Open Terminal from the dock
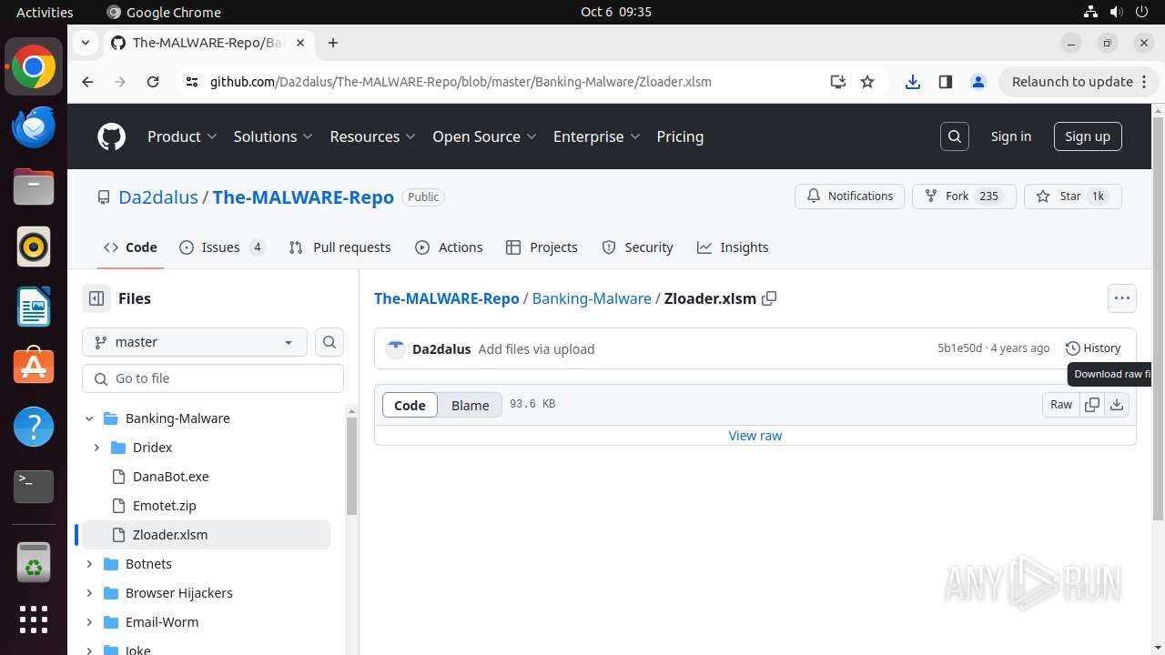This screenshot has height=655, width=1165. pos(34,487)
